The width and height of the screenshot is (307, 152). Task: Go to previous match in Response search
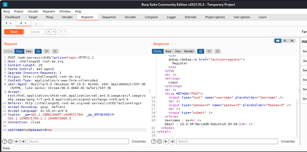pyautogui.click(x=166, y=141)
